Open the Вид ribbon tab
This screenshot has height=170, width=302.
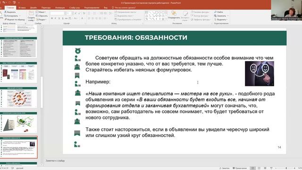(106, 8)
